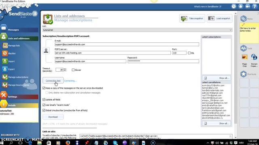Open the Task View taskbar icon
The height and width of the screenshot is (145, 259).
pos(20,143)
